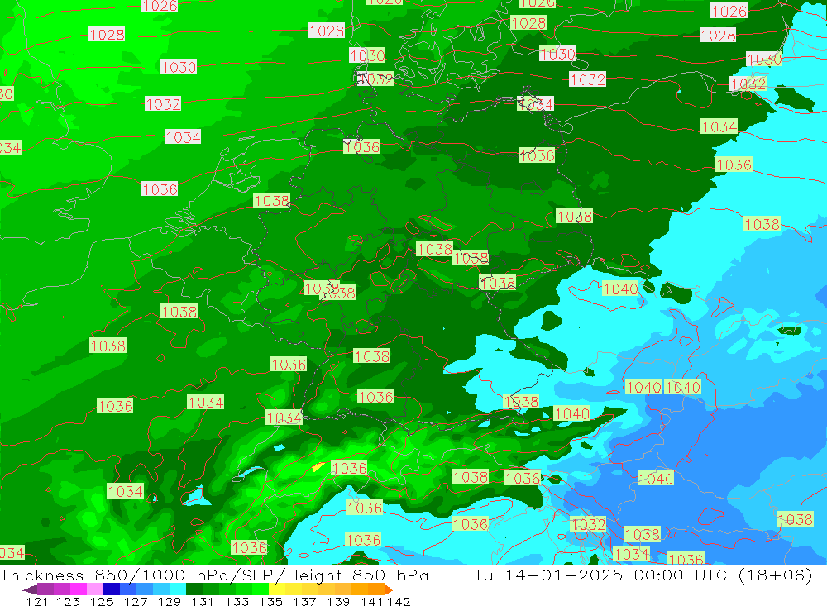Click the legend value 129
Image resolution: width=827 pixels, height=606 pixels.
tap(169, 602)
